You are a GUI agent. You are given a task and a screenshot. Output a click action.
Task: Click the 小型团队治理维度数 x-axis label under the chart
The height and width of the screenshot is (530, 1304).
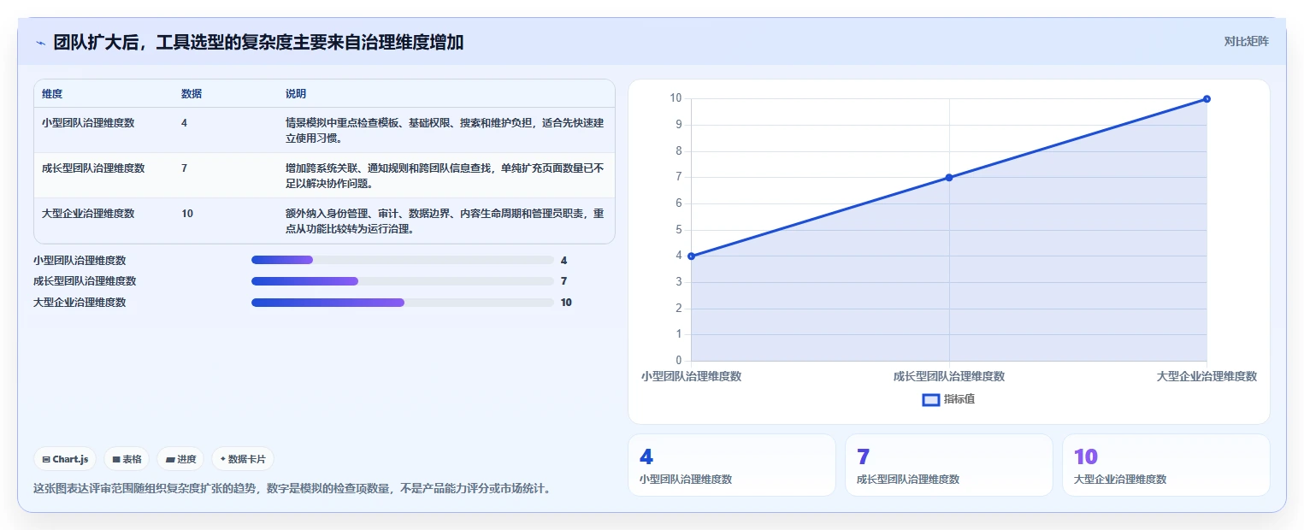tap(691, 376)
